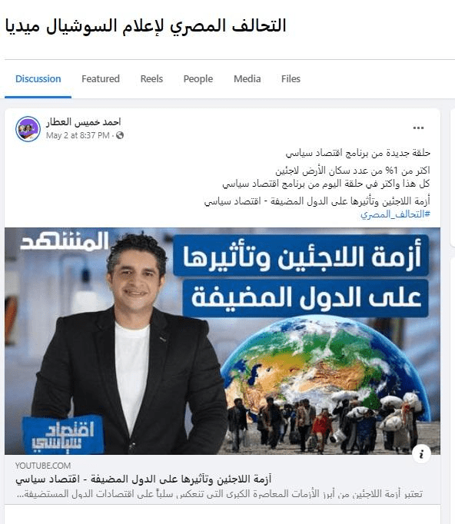The height and width of the screenshot is (524, 455).
Task: Click the info icon on link preview
Action: click(421, 454)
